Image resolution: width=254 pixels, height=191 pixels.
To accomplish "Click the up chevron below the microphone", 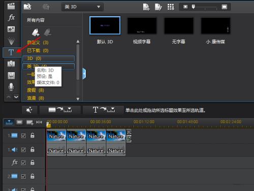I will tap(9, 97).
